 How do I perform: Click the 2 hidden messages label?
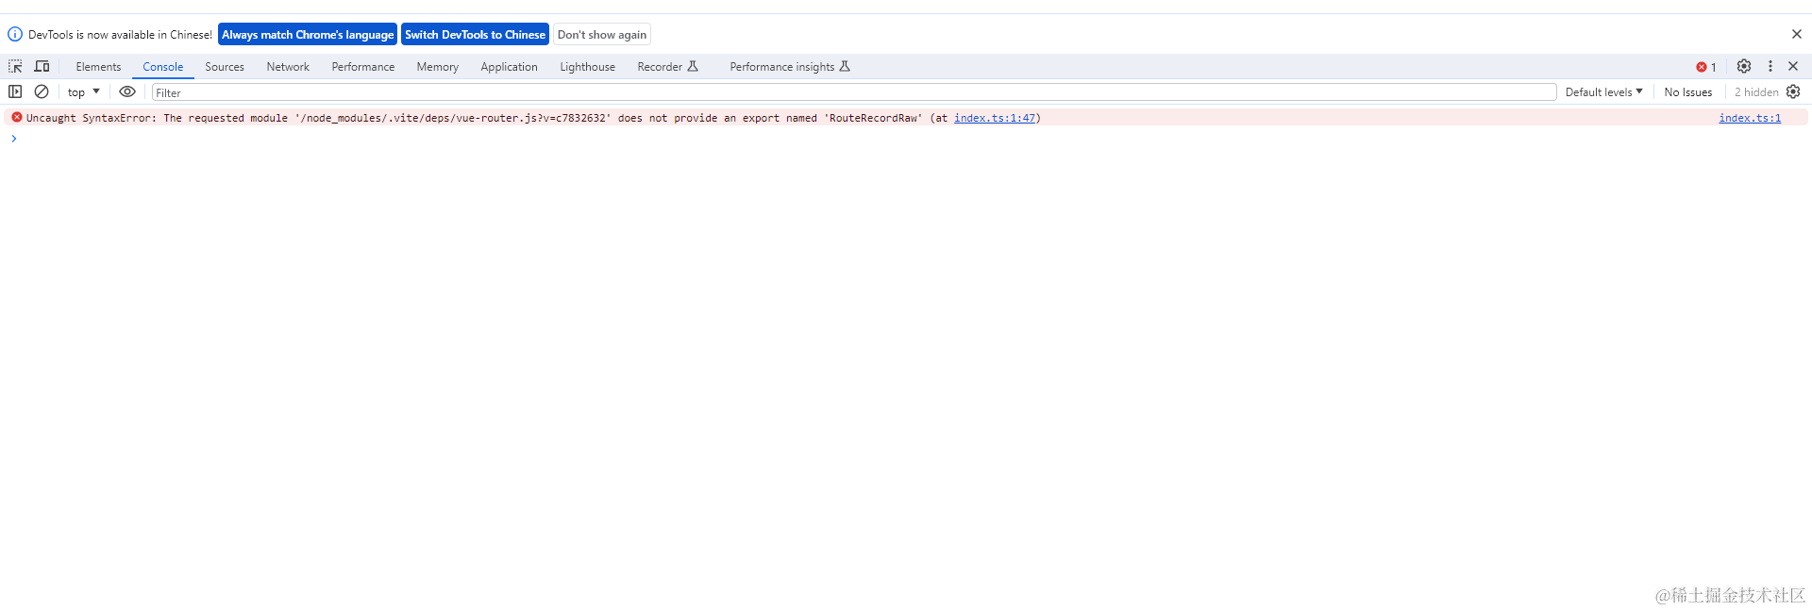click(1755, 91)
